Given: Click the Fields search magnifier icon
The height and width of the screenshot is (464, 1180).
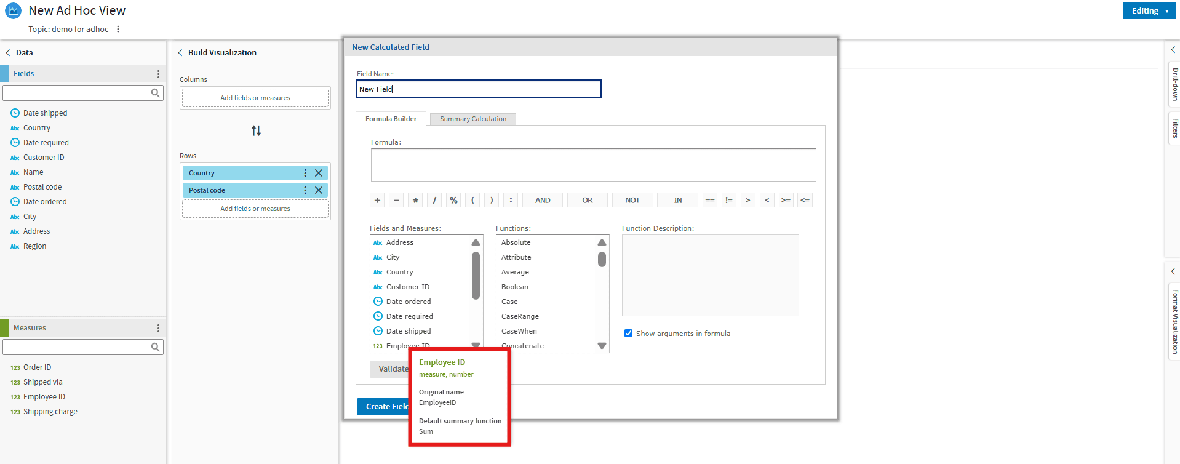Looking at the screenshot, I should 156,93.
